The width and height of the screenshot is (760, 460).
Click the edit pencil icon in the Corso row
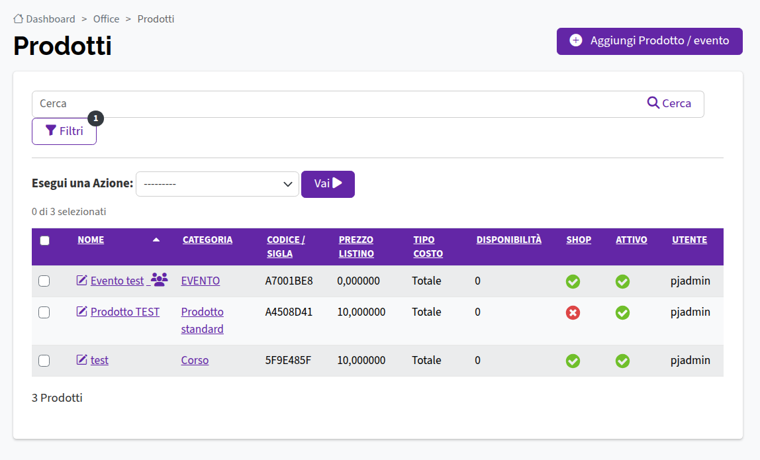(81, 359)
